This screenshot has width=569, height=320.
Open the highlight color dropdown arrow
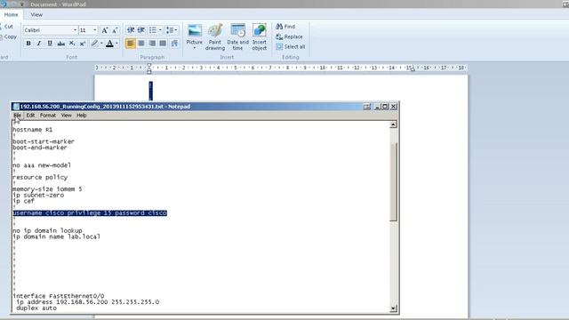click(101, 44)
